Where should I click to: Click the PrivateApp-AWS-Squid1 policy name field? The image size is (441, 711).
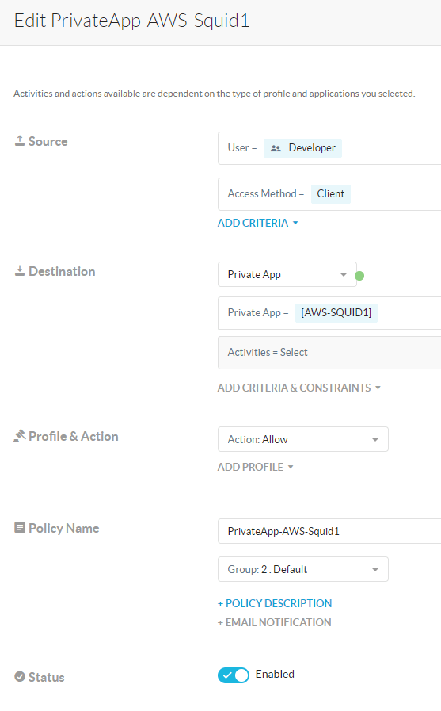329,531
